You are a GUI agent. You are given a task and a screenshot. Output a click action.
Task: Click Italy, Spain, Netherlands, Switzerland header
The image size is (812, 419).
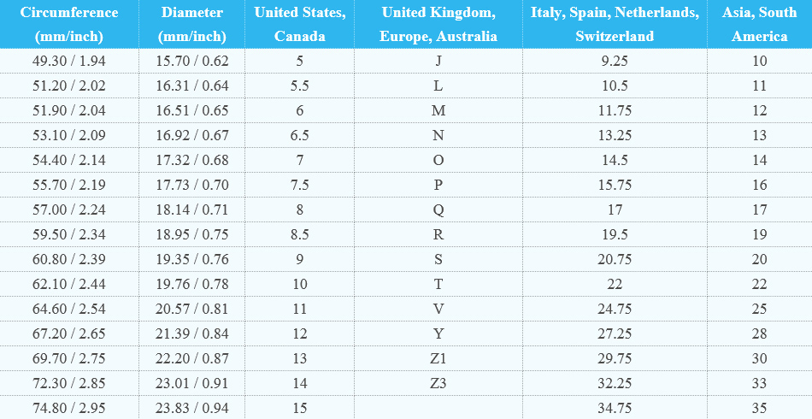pos(615,25)
